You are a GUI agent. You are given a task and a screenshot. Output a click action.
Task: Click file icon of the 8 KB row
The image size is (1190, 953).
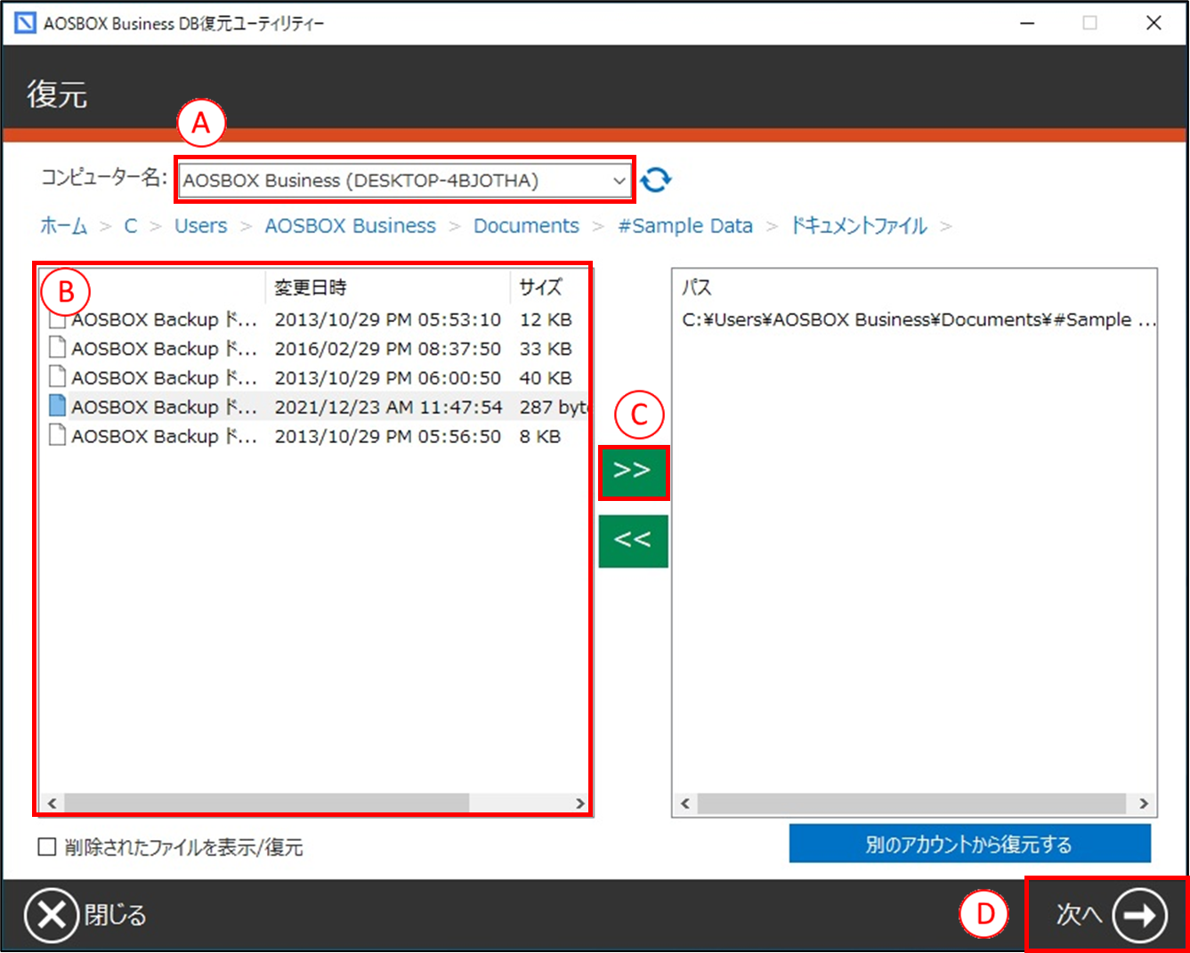pyautogui.click(x=57, y=436)
